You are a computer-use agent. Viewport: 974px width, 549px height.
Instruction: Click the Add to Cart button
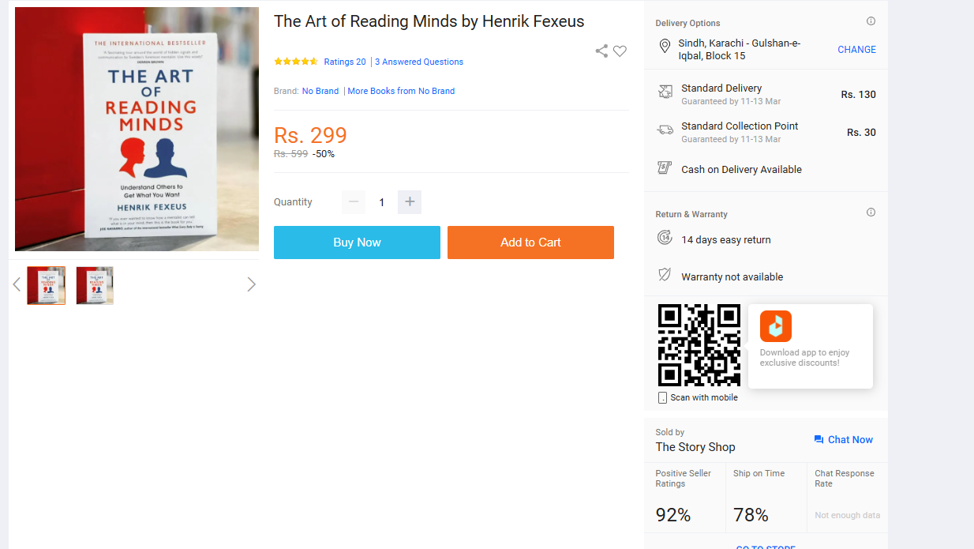coord(530,243)
